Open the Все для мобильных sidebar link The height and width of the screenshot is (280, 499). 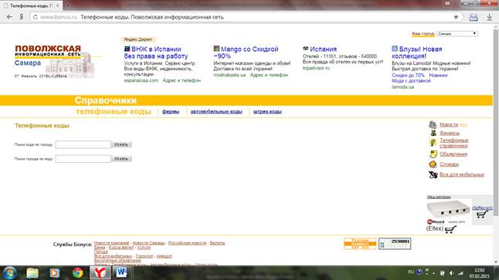tap(462, 174)
